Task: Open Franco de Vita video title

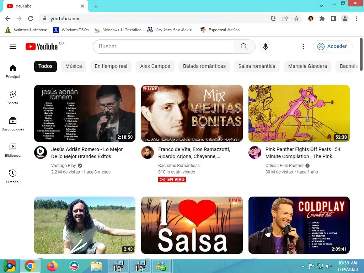Action: (x=194, y=153)
